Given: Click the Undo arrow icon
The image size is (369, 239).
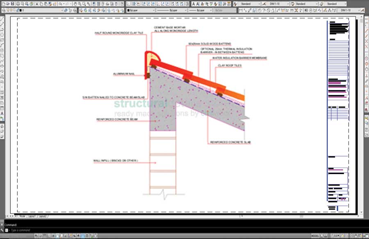Looking at the screenshot, I should 61,4.
